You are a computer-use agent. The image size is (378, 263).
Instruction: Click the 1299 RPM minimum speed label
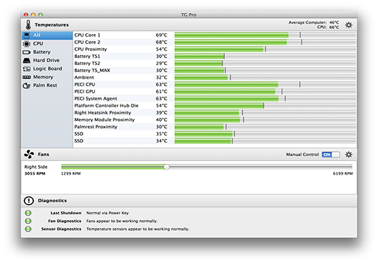71,173
